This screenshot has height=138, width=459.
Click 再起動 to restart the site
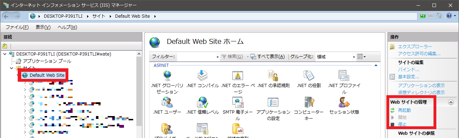(404, 110)
